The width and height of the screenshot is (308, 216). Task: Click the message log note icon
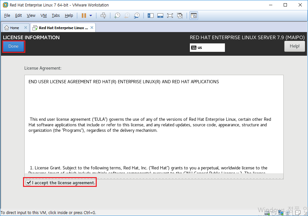298,212
